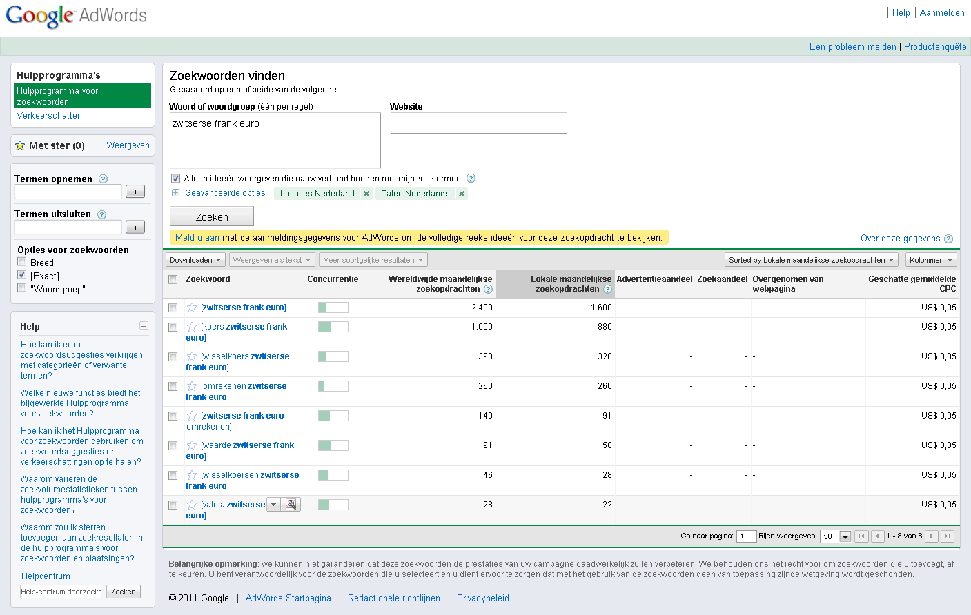
Task: Select Hulpprogramma voor zoekwoorden
Action: click(83, 96)
